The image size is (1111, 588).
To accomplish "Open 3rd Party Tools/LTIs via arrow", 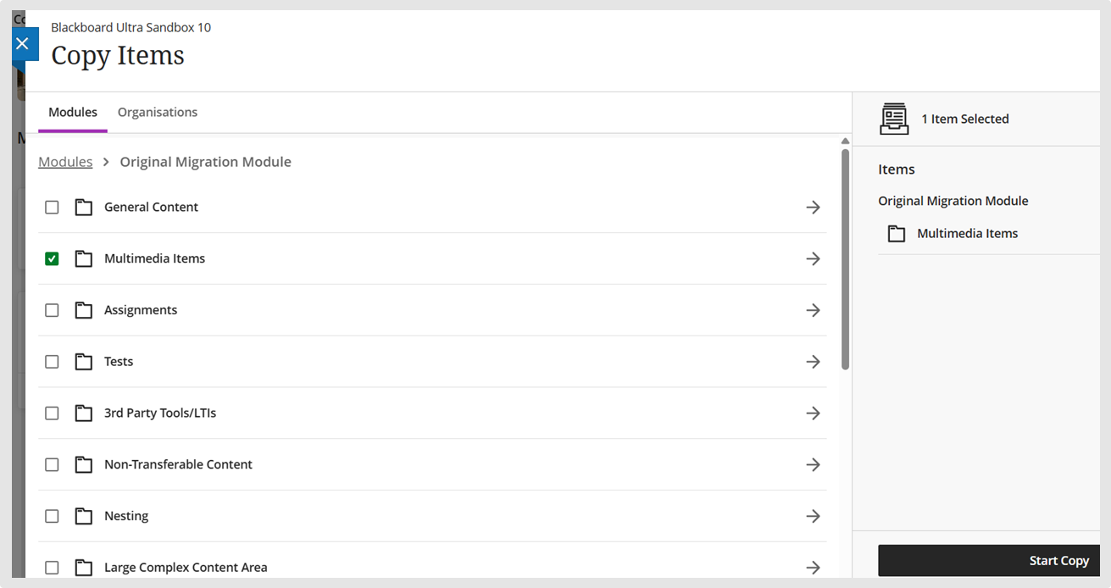I will pos(813,413).
